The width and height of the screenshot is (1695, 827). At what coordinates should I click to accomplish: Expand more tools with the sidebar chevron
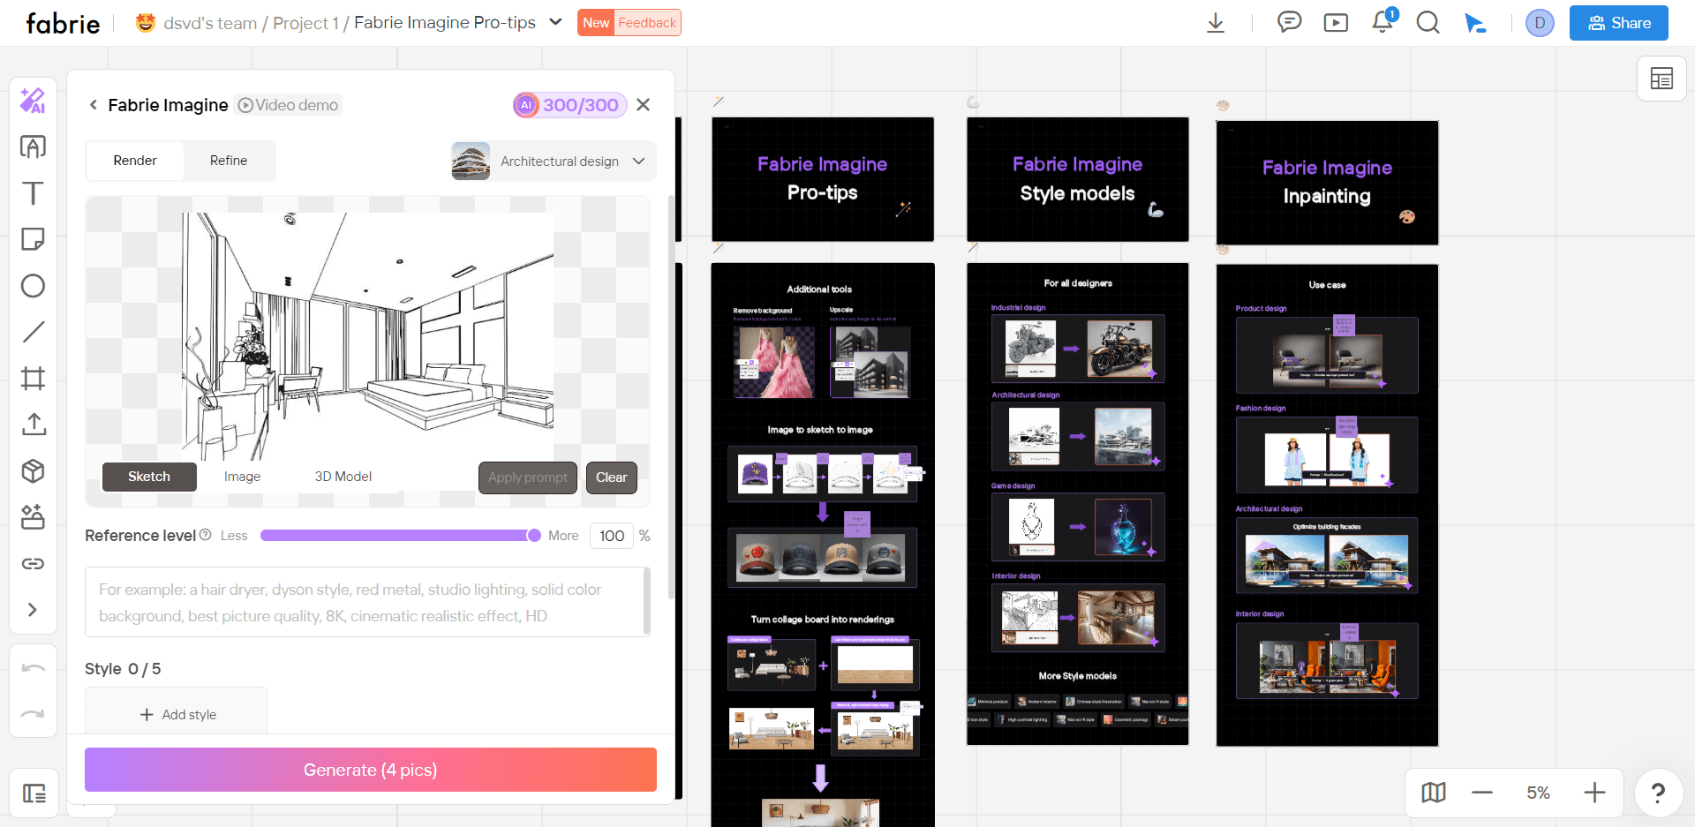coord(33,610)
